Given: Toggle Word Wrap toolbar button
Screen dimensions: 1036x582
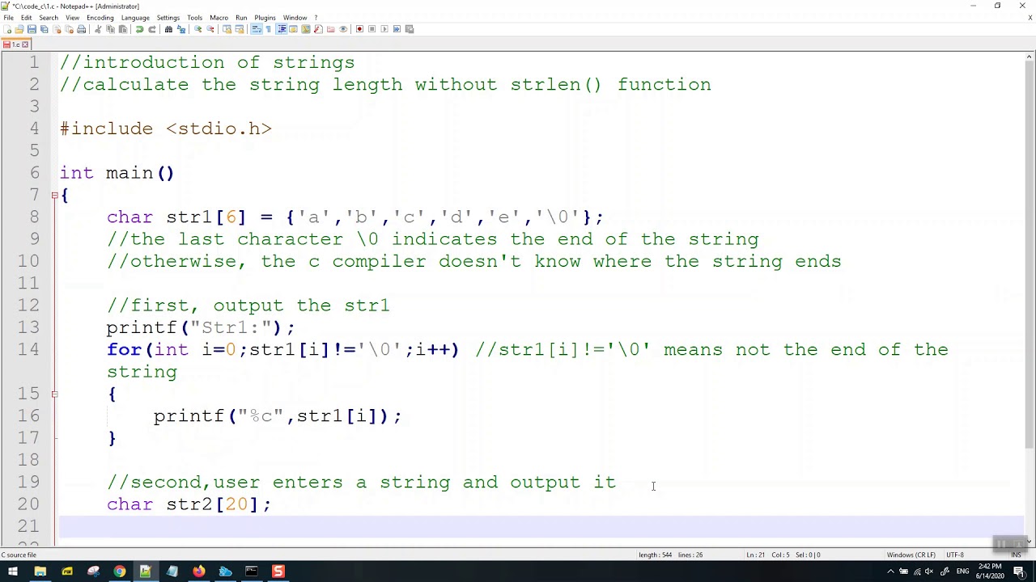Looking at the screenshot, I should click(256, 29).
